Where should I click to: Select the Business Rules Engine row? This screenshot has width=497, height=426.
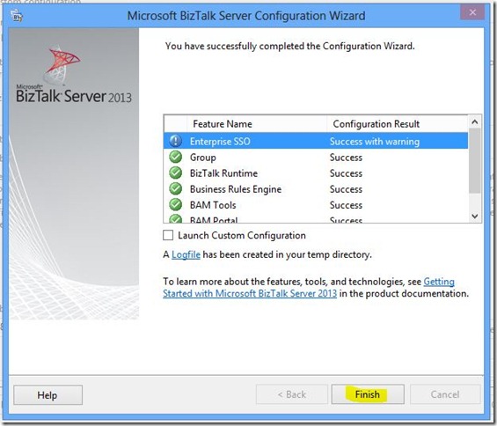click(316, 188)
